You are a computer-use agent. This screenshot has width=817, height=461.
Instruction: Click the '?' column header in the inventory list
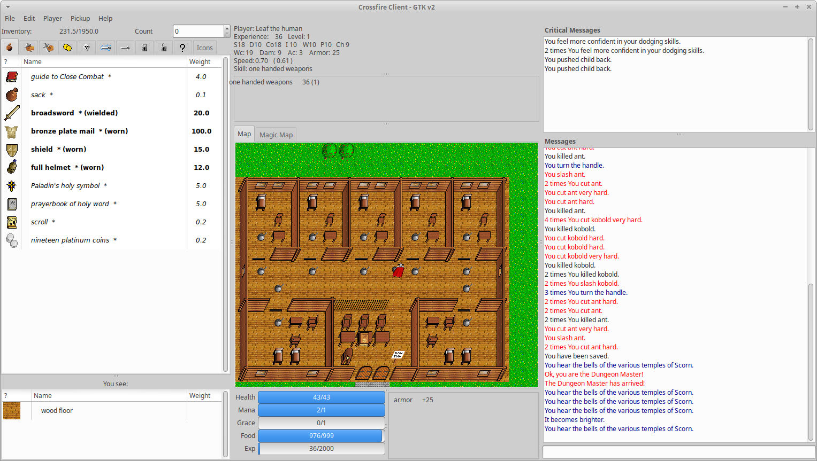point(11,62)
